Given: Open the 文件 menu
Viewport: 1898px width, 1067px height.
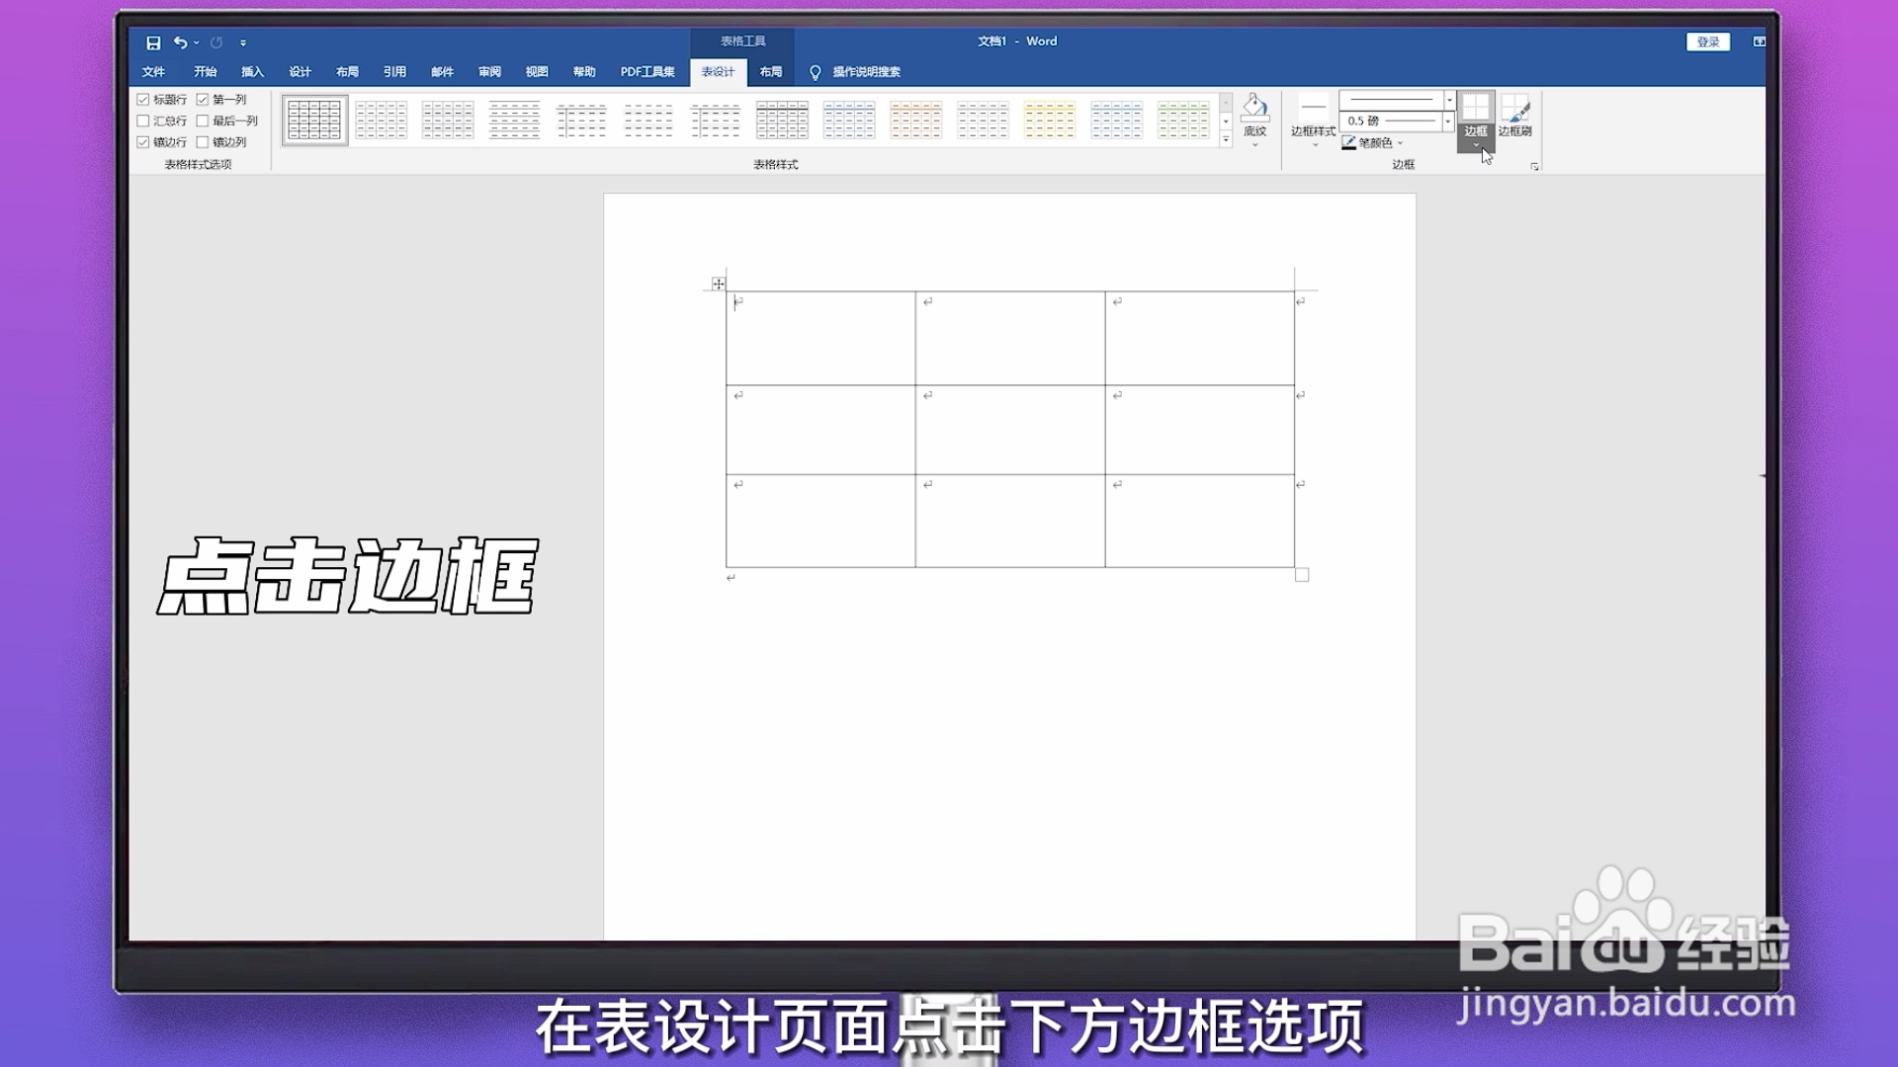Looking at the screenshot, I should tap(153, 72).
